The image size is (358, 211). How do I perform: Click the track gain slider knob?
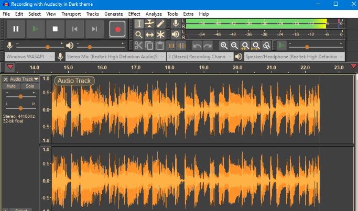coord(20,96)
